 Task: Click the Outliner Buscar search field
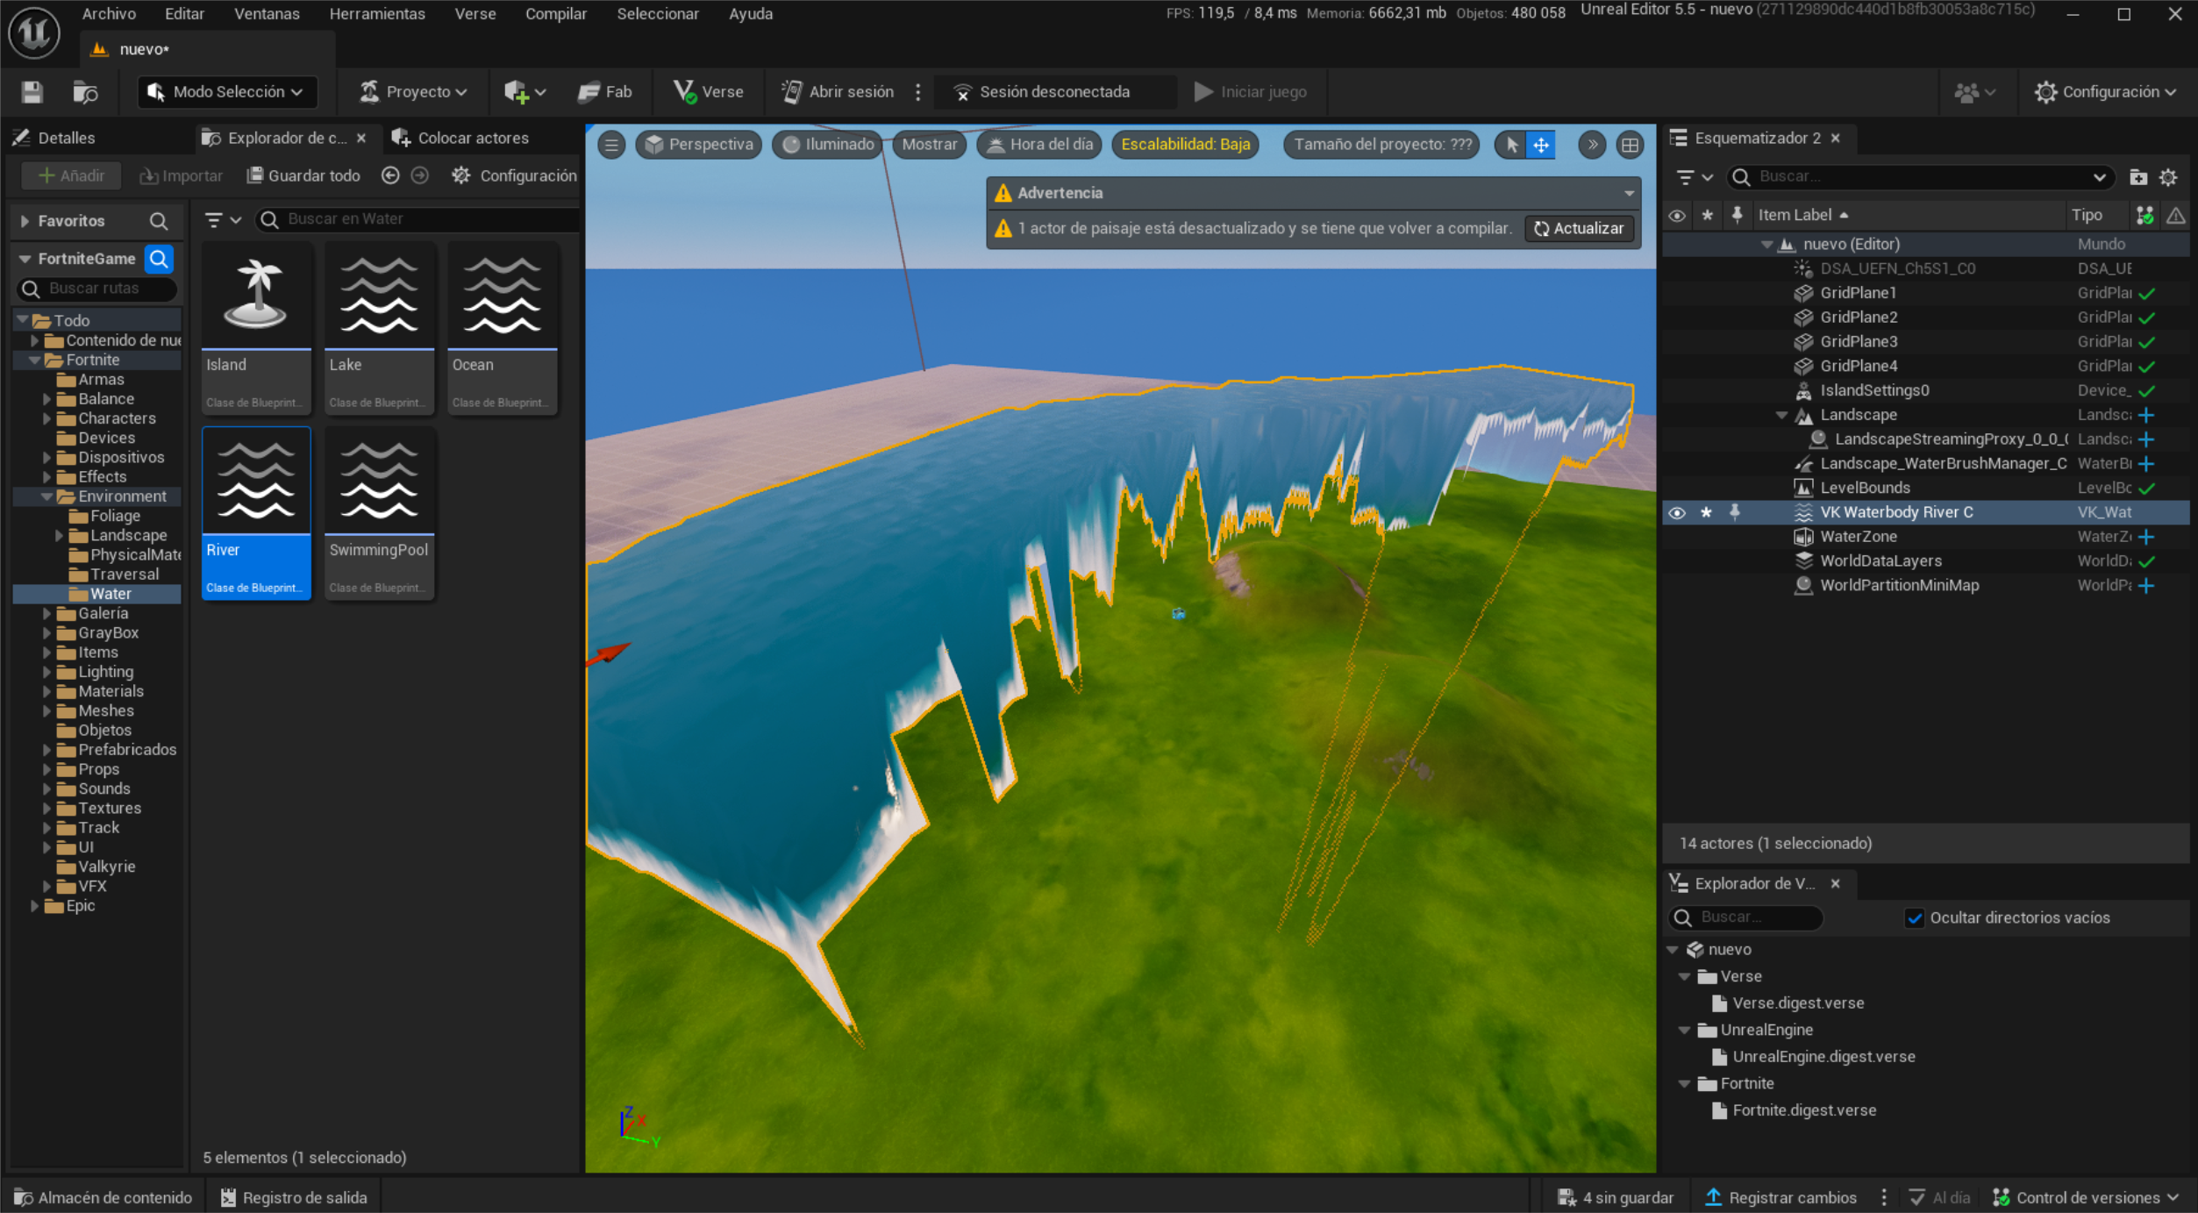click(x=1921, y=177)
